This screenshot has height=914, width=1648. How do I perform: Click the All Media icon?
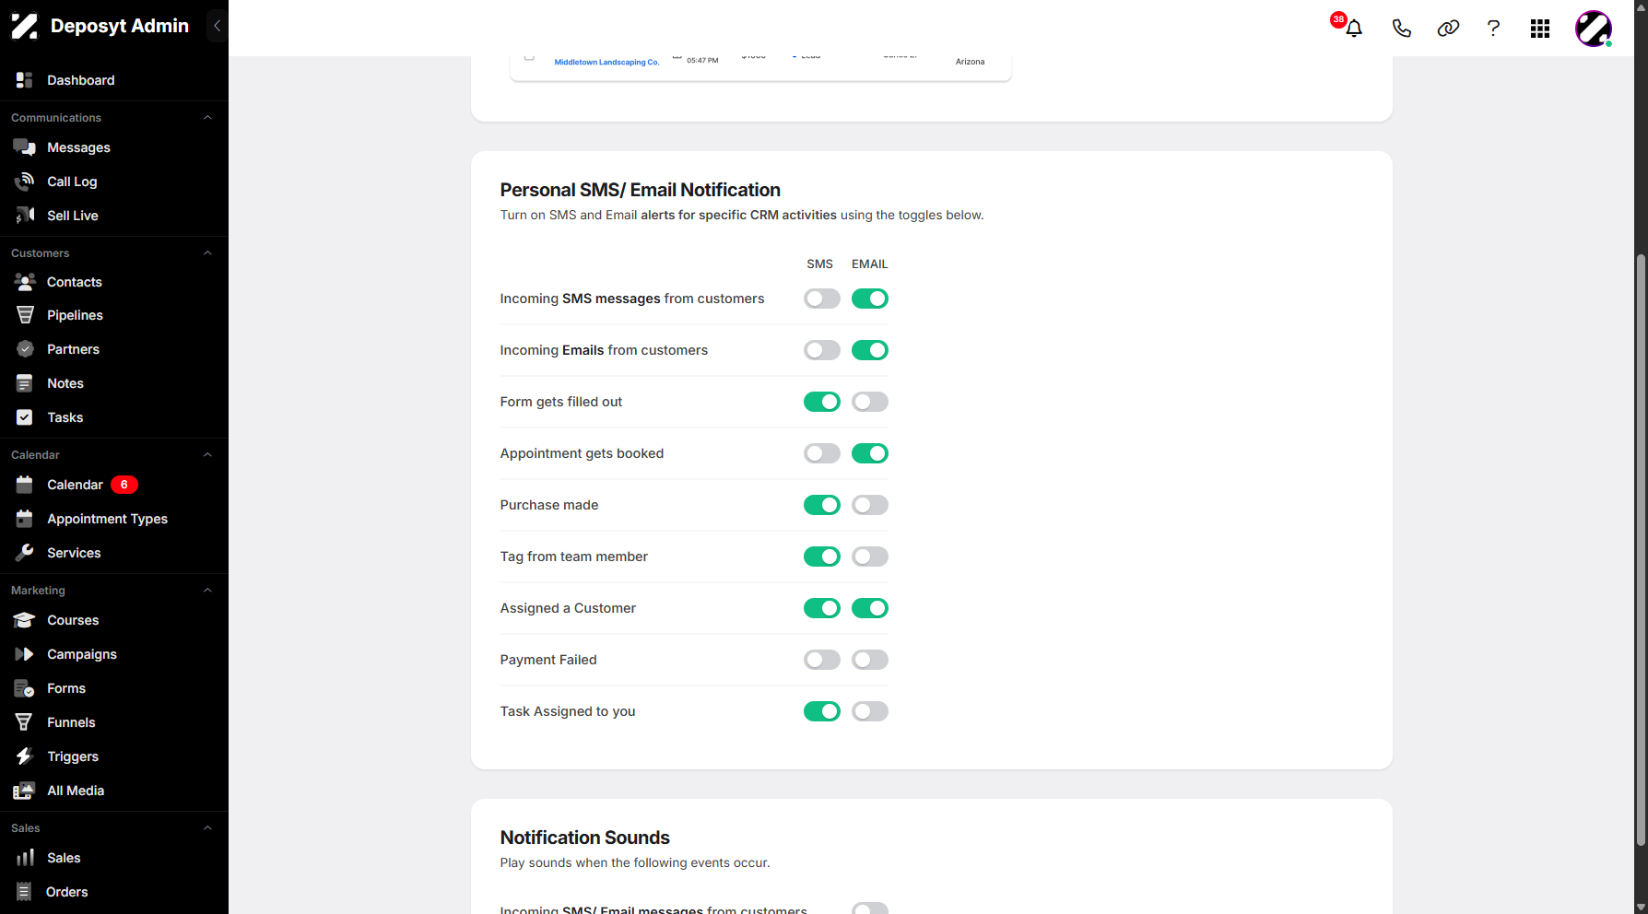[x=25, y=791]
